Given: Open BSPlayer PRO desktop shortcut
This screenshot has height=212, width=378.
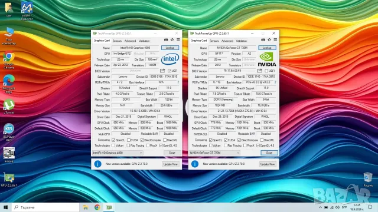Looking at the screenshot, I should [x=9, y=132].
